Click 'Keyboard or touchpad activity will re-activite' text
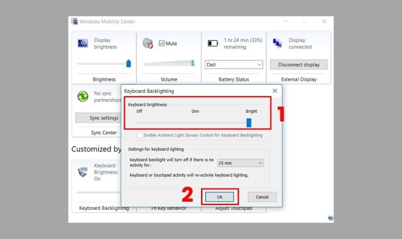The width and height of the screenshot is (402, 239). 189,175
